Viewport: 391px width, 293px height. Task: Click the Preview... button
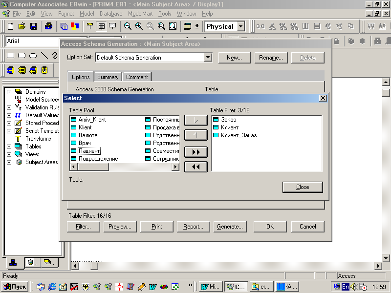(x=120, y=227)
